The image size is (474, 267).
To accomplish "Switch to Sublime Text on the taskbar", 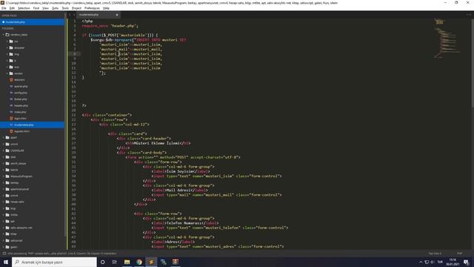I will (151, 262).
